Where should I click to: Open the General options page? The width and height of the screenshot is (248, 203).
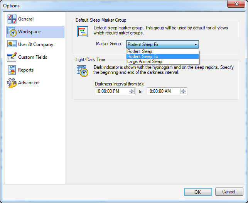(35, 19)
